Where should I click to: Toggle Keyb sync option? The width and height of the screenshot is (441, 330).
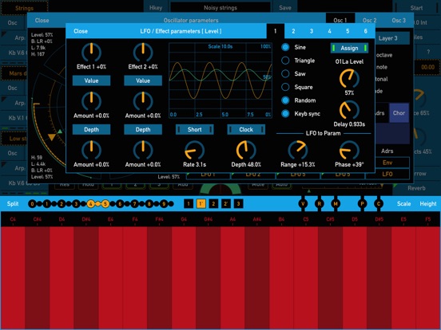tap(285, 114)
